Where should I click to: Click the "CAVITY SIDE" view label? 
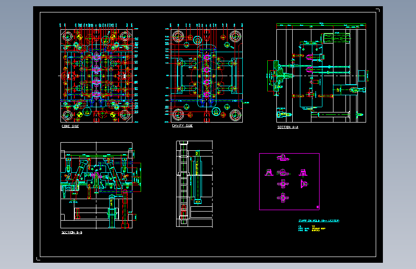coord(182,126)
